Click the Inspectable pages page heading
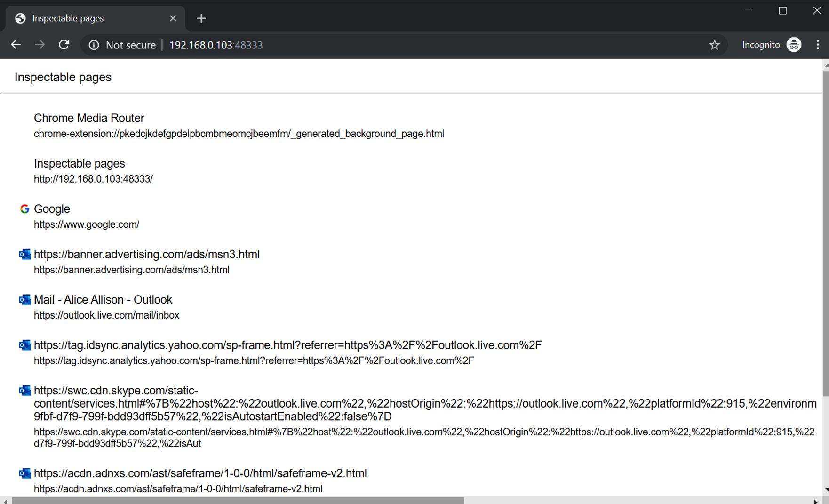829x504 pixels. click(x=63, y=77)
